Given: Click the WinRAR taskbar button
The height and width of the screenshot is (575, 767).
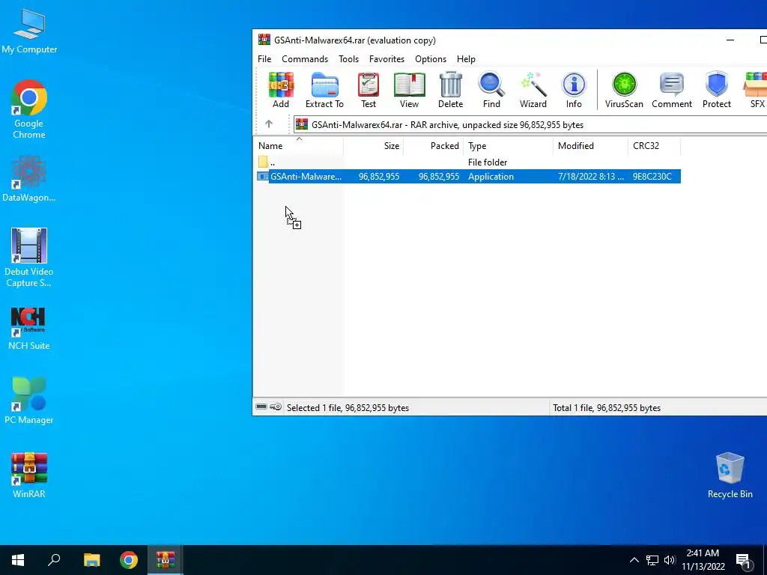Looking at the screenshot, I should (166, 560).
